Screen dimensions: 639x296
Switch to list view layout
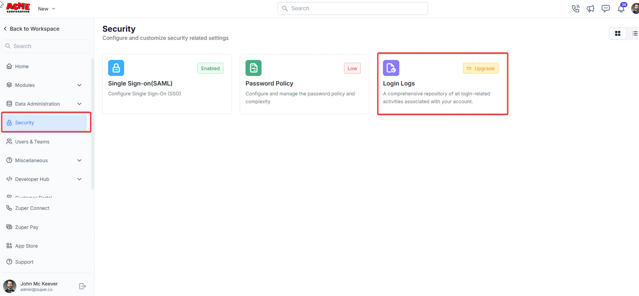[x=634, y=33]
